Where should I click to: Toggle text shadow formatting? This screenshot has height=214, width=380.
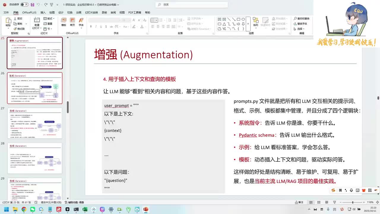coord(106,26)
